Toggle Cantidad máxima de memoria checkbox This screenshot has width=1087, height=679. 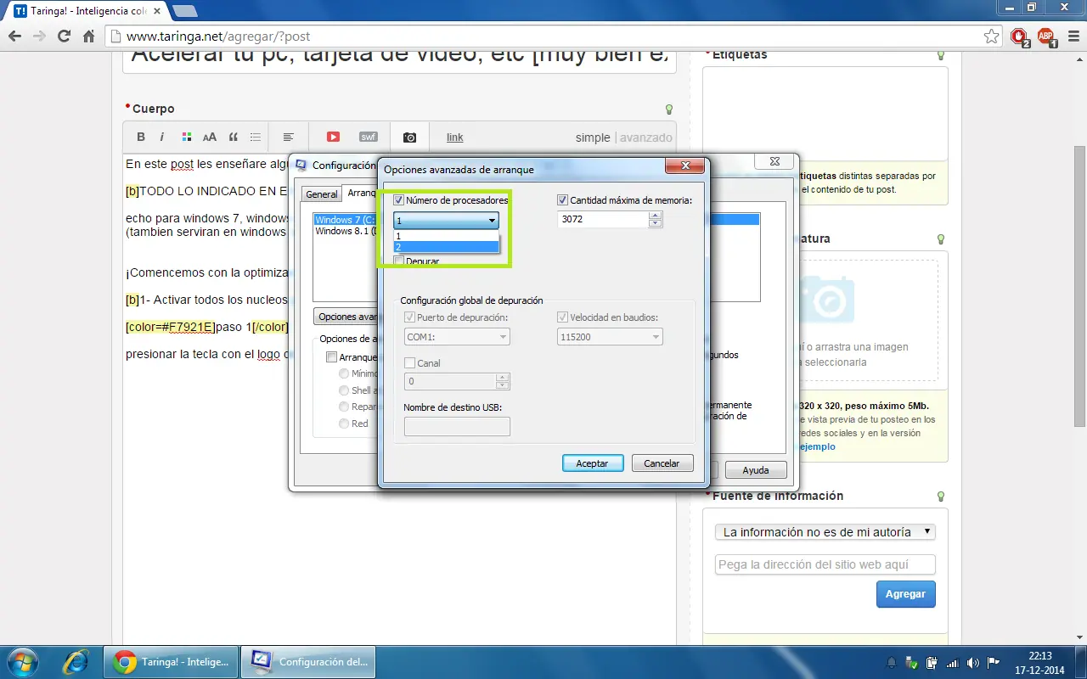562,200
